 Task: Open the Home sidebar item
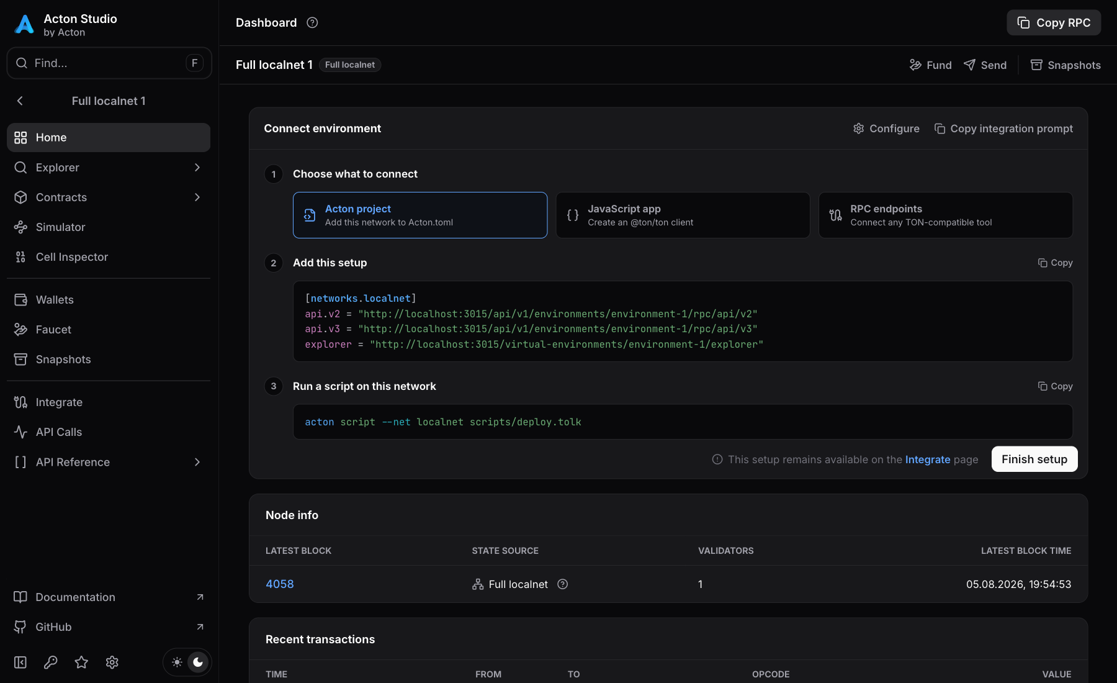click(x=109, y=137)
